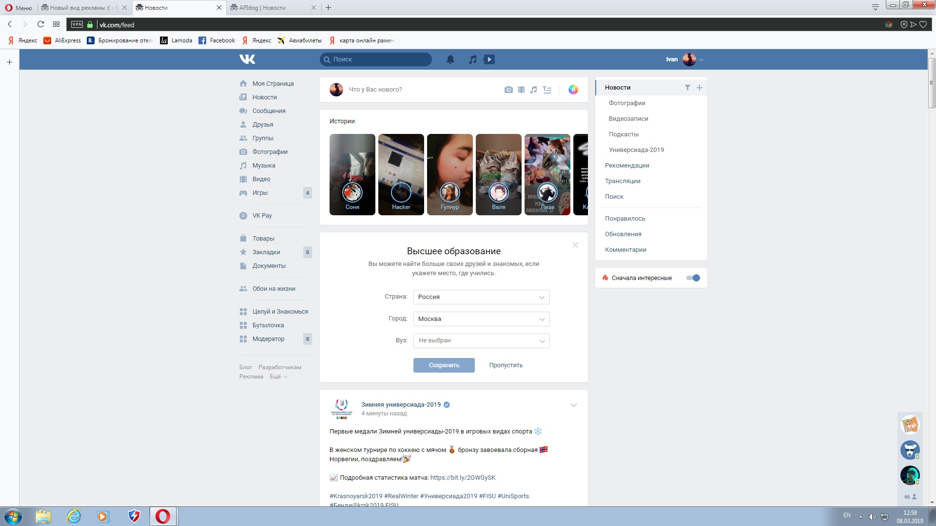Screen dimensions: 936x526
Task: Switch to Видеозаписи feed tab
Action: [x=628, y=119]
